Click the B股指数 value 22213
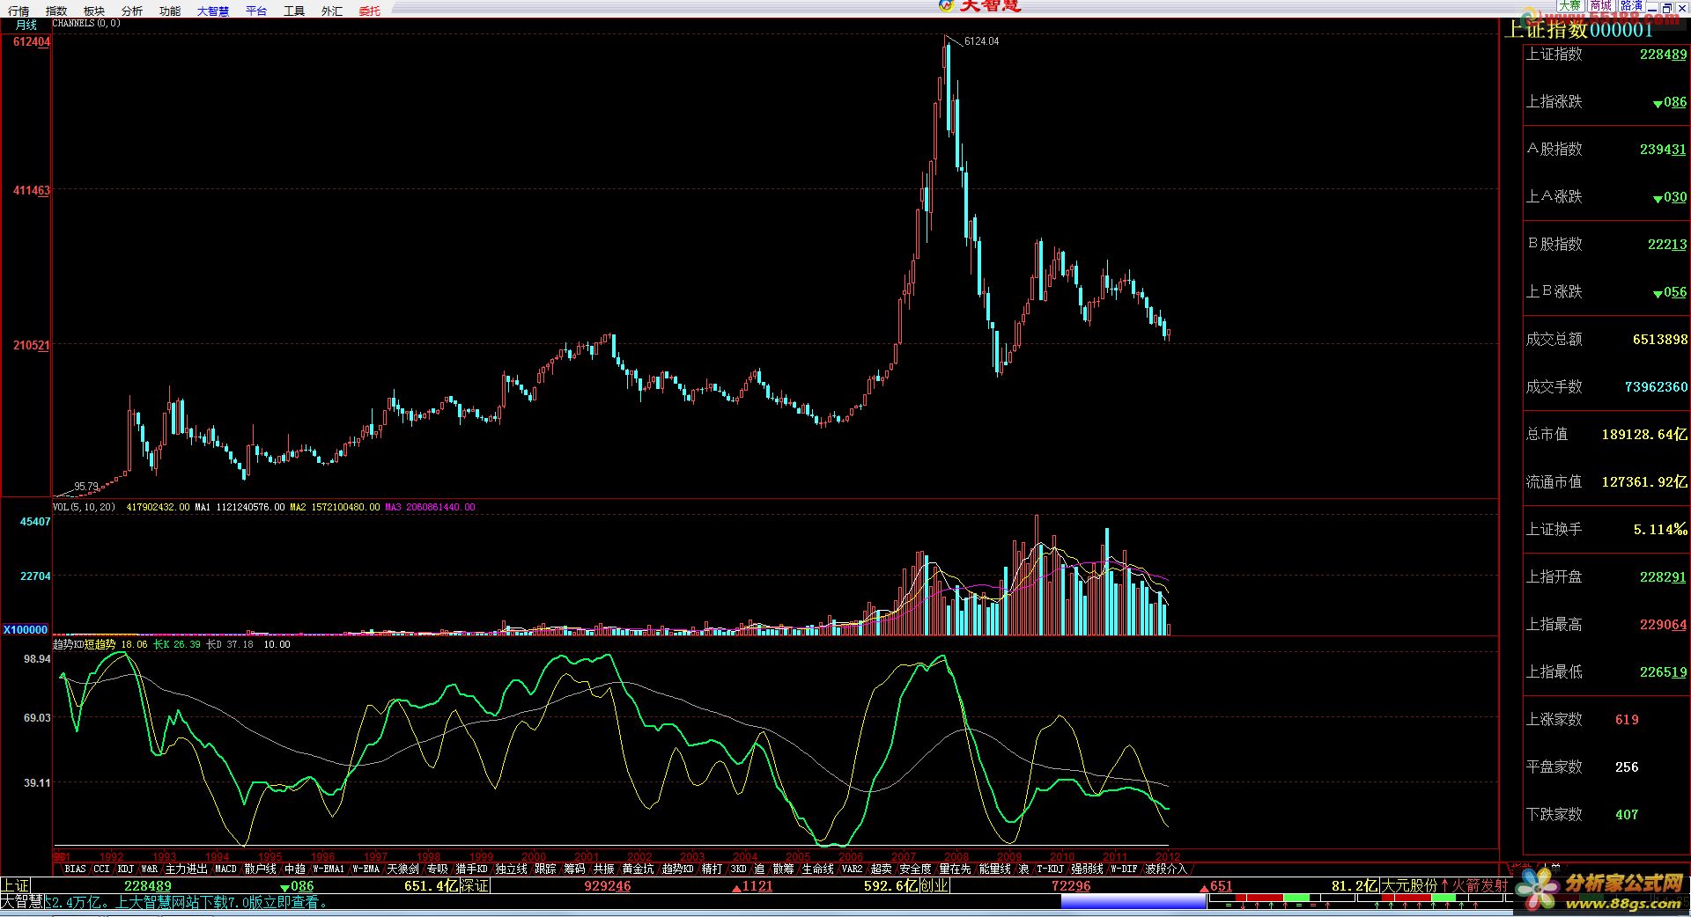The height and width of the screenshot is (917, 1691). [x=1667, y=245]
